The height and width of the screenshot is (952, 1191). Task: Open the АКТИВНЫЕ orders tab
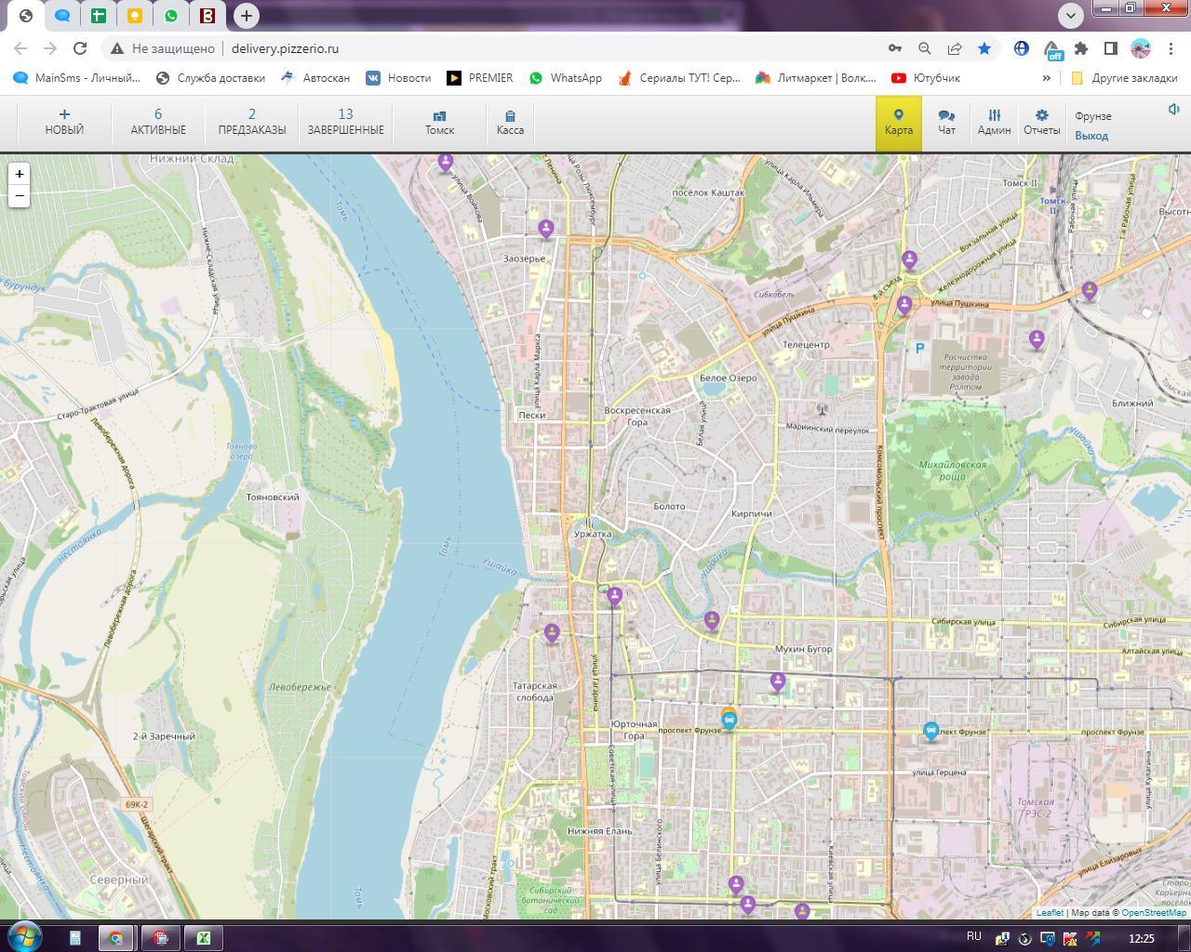[158, 122]
